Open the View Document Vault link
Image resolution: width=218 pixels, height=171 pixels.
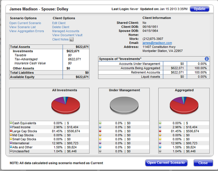tap(67, 35)
